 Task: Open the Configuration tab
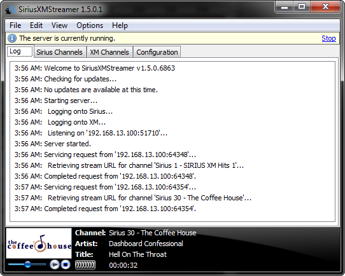point(157,52)
